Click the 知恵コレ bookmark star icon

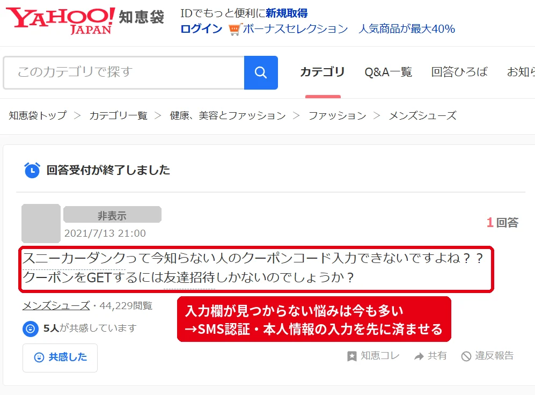tap(352, 356)
